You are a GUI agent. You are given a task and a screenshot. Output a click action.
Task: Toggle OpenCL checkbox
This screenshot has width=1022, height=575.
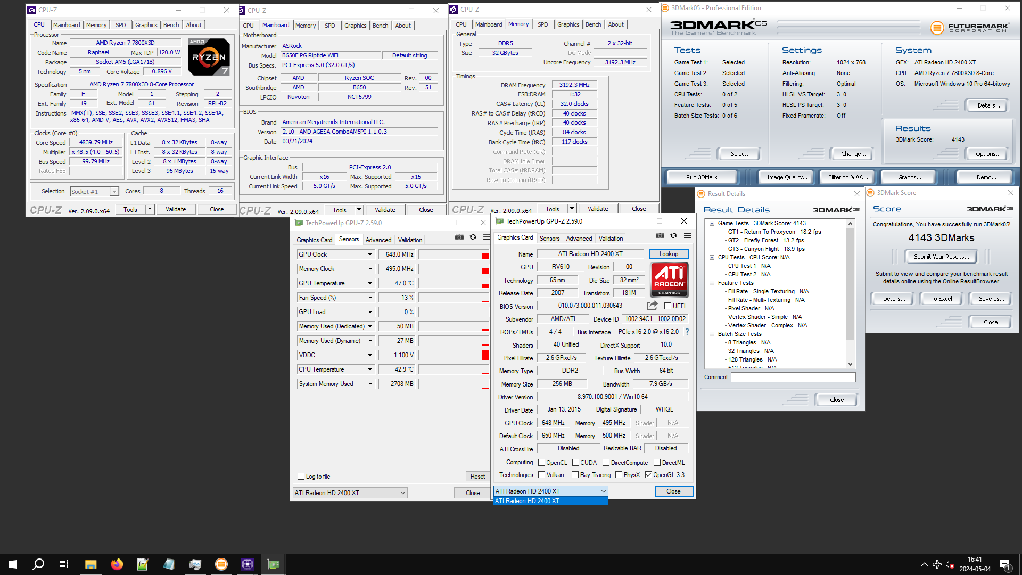[541, 463]
